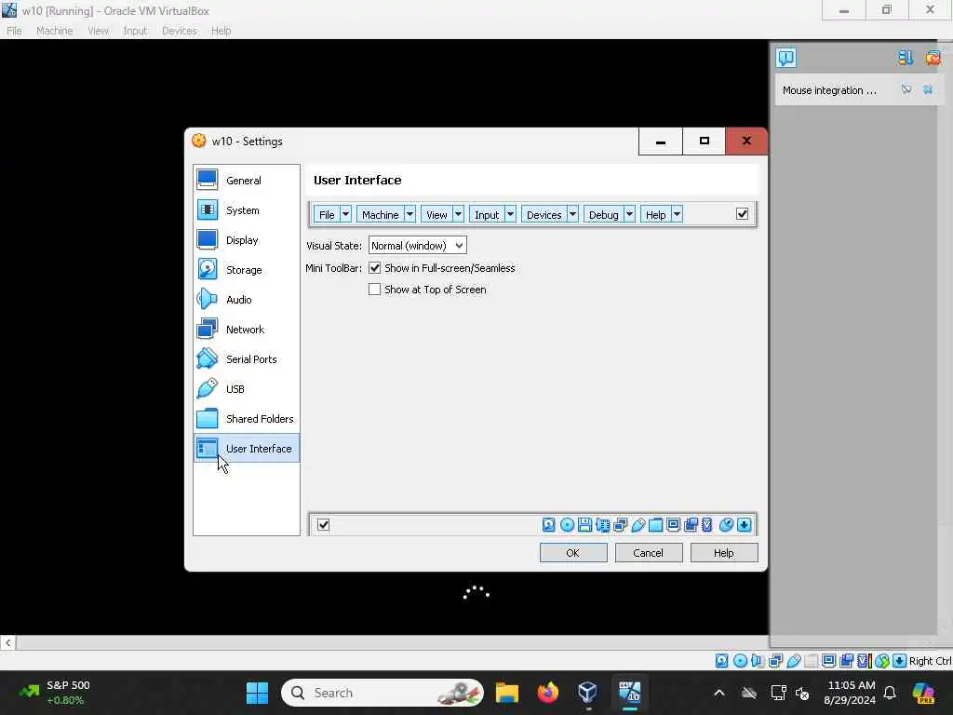Image resolution: width=953 pixels, height=715 pixels.
Task: Click keyboard capture arrow icon in Settings preview
Action: pos(744,525)
